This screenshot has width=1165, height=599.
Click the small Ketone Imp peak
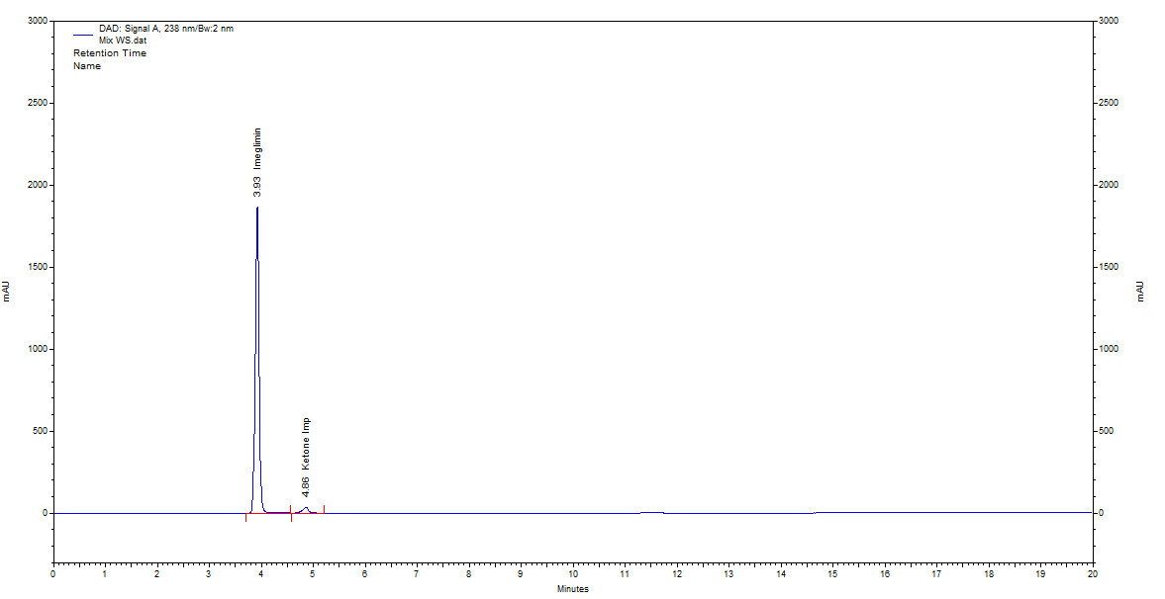point(306,508)
